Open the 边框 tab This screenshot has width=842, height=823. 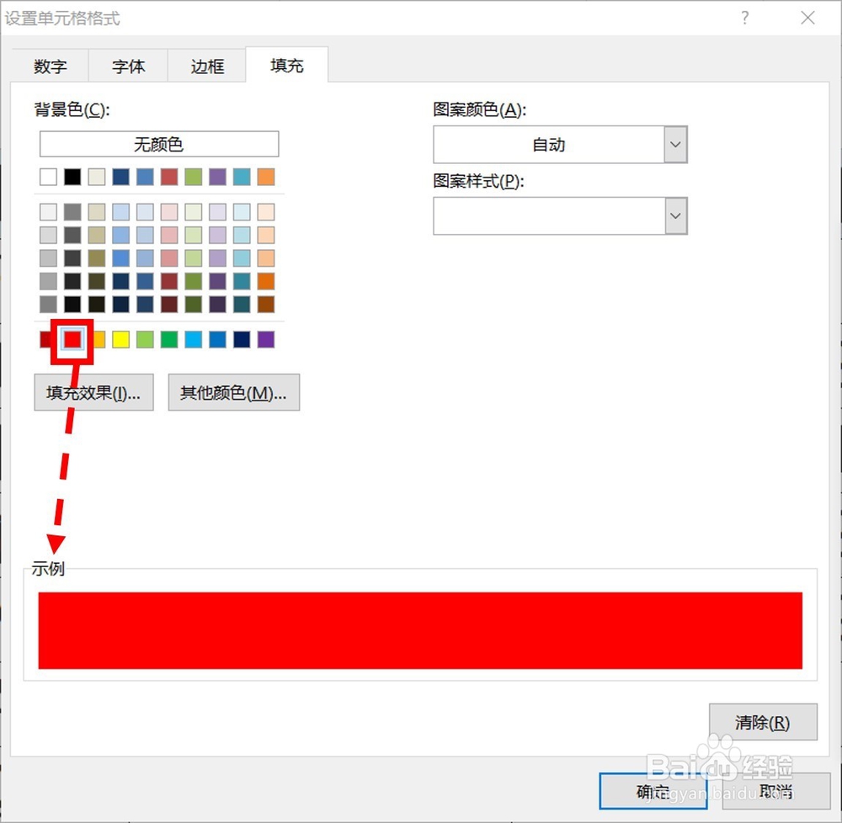click(207, 66)
